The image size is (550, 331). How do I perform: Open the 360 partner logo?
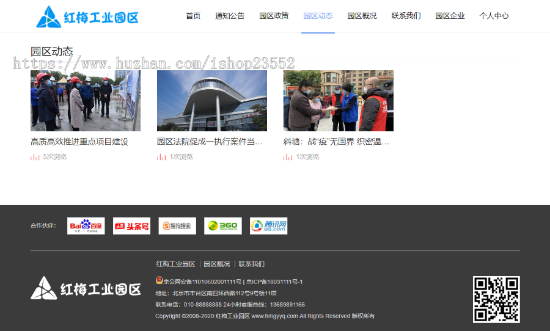(222, 226)
